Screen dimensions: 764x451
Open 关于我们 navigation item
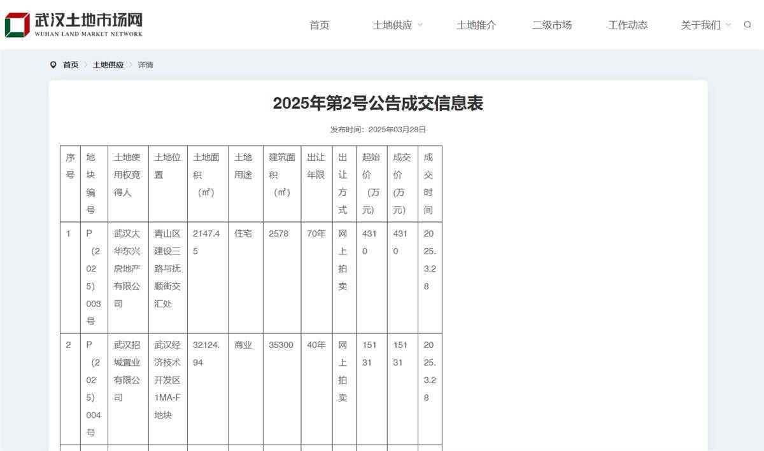(x=701, y=25)
